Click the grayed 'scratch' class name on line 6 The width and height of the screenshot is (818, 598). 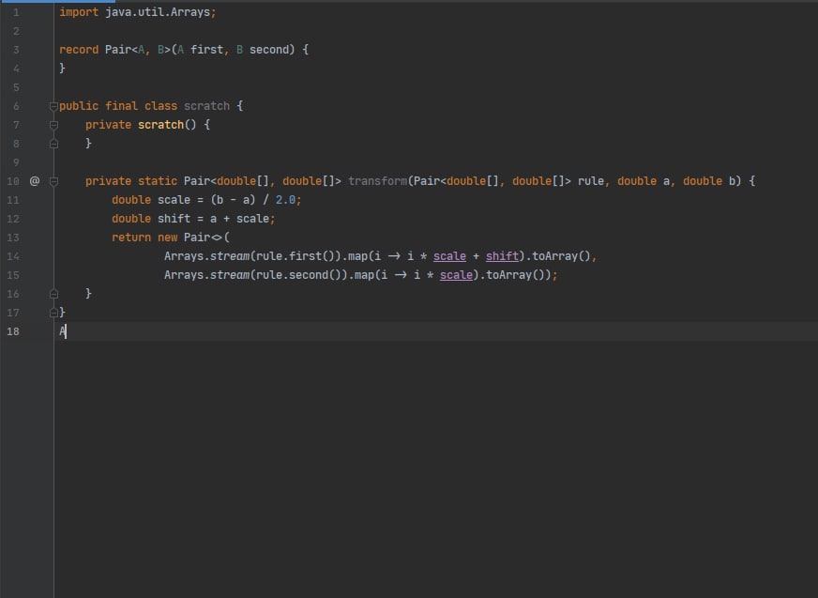coord(206,106)
